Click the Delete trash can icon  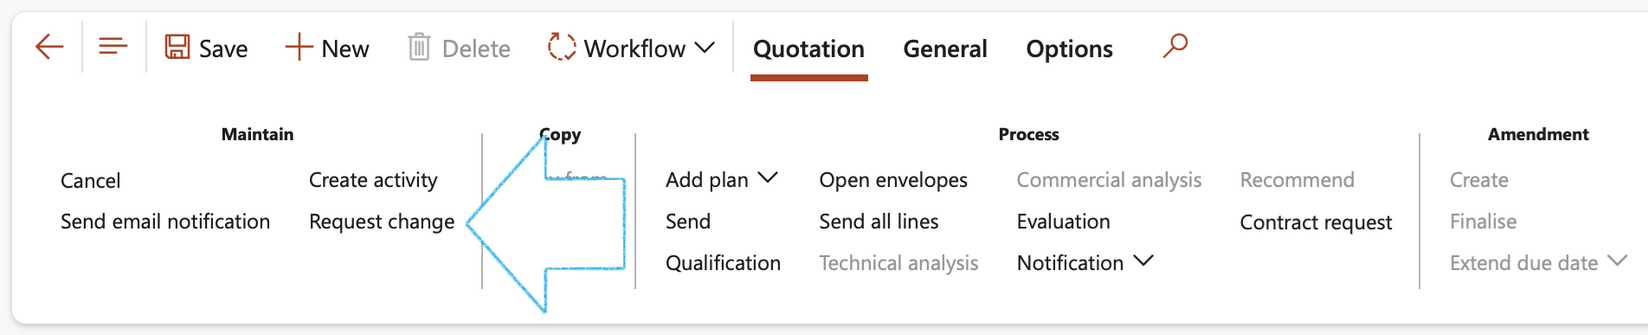(x=419, y=47)
